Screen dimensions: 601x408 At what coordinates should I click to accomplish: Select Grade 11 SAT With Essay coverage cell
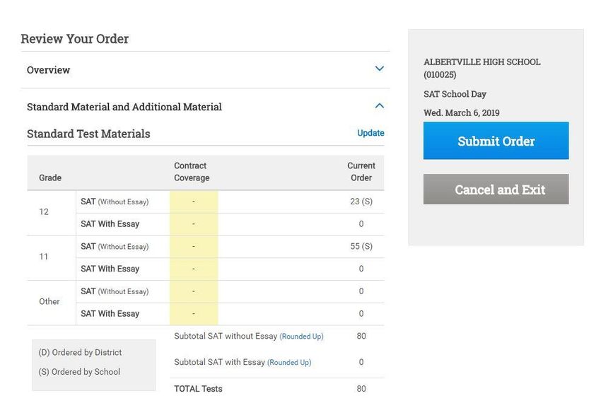[x=194, y=269]
